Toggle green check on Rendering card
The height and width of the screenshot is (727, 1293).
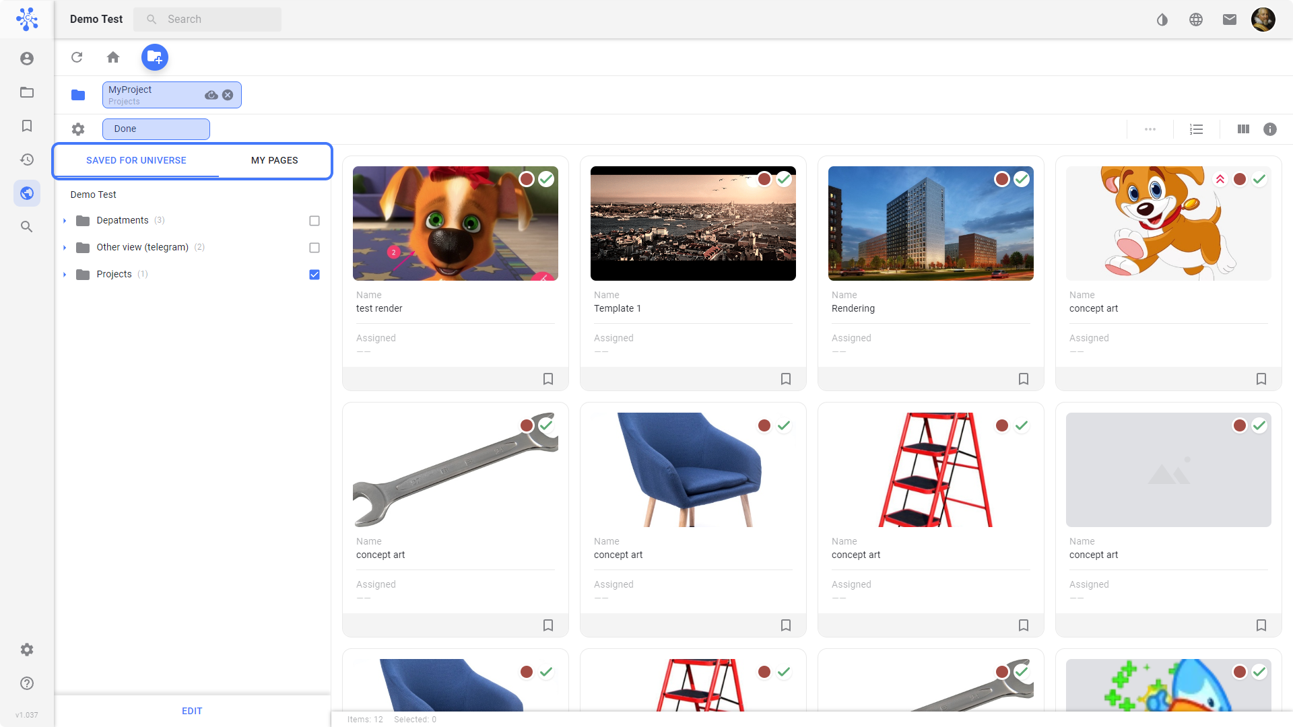[x=1022, y=179]
